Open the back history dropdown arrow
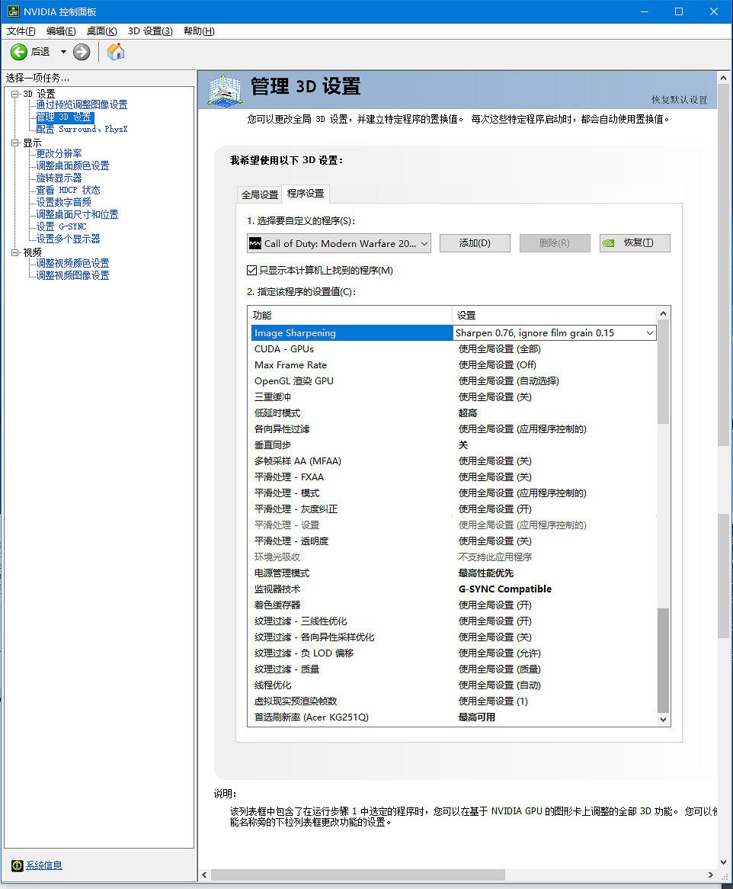The height and width of the screenshot is (889, 733). [63, 52]
